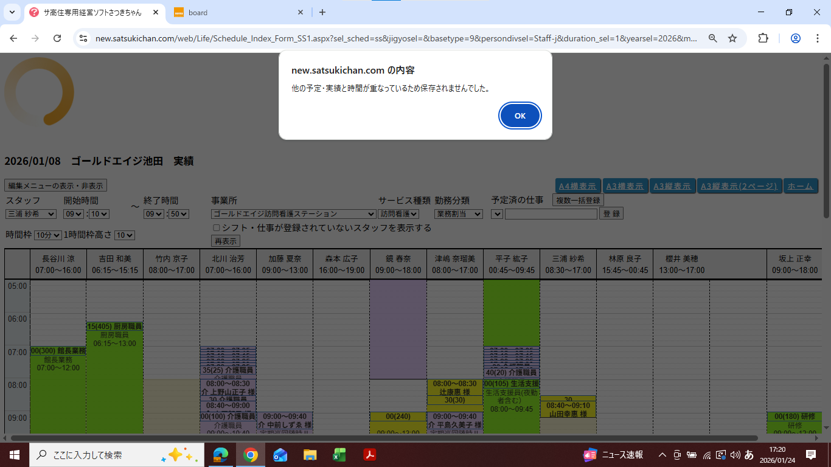This screenshot has width=831, height=467.
Task: Open the 事業所 dropdown list
Action: pos(293,214)
